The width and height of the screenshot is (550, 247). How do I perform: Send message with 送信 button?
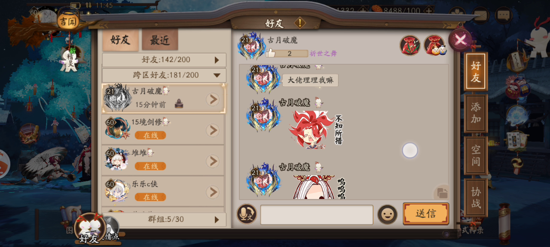[426, 214]
